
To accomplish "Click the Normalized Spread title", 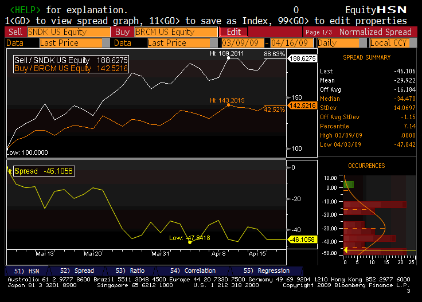I will [376, 32].
